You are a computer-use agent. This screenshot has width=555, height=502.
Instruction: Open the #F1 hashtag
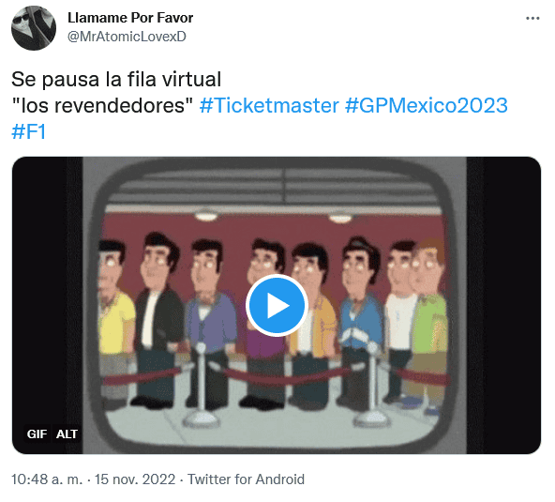coord(29,132)
